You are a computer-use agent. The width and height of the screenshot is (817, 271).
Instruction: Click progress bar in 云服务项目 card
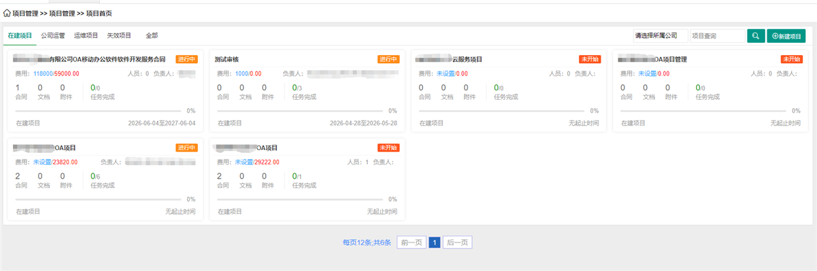(x=502, y=111)
